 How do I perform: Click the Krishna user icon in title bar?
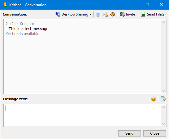pos(5,5)
